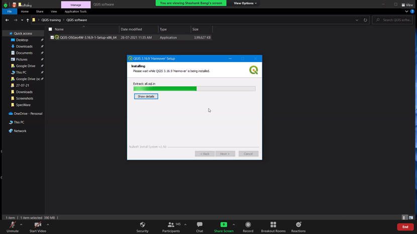Screen dimensions: 417x234
Task: Expand video options arrow beside Start Video
Action: tap(48, 224)
